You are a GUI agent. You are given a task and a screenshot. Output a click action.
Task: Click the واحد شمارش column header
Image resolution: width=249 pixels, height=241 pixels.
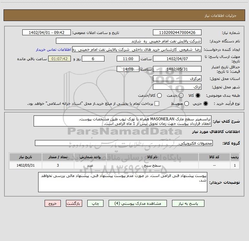tap(90, 157)
